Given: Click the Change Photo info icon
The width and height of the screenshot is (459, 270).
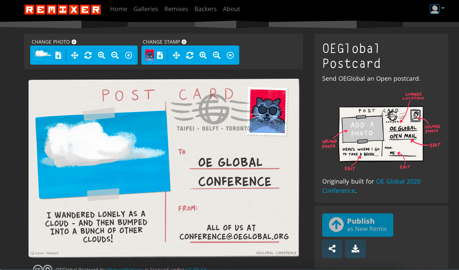Looking at the screenshot, I should click(74, 42).
